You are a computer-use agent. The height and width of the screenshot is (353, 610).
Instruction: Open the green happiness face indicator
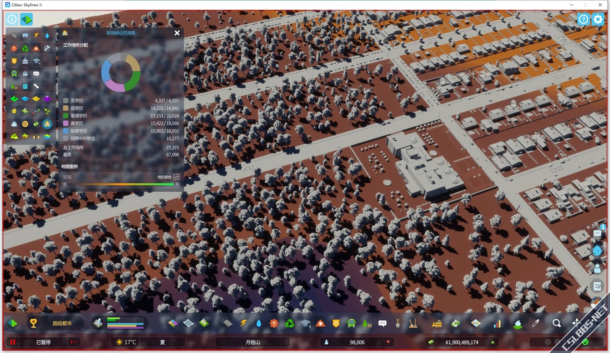585,342
